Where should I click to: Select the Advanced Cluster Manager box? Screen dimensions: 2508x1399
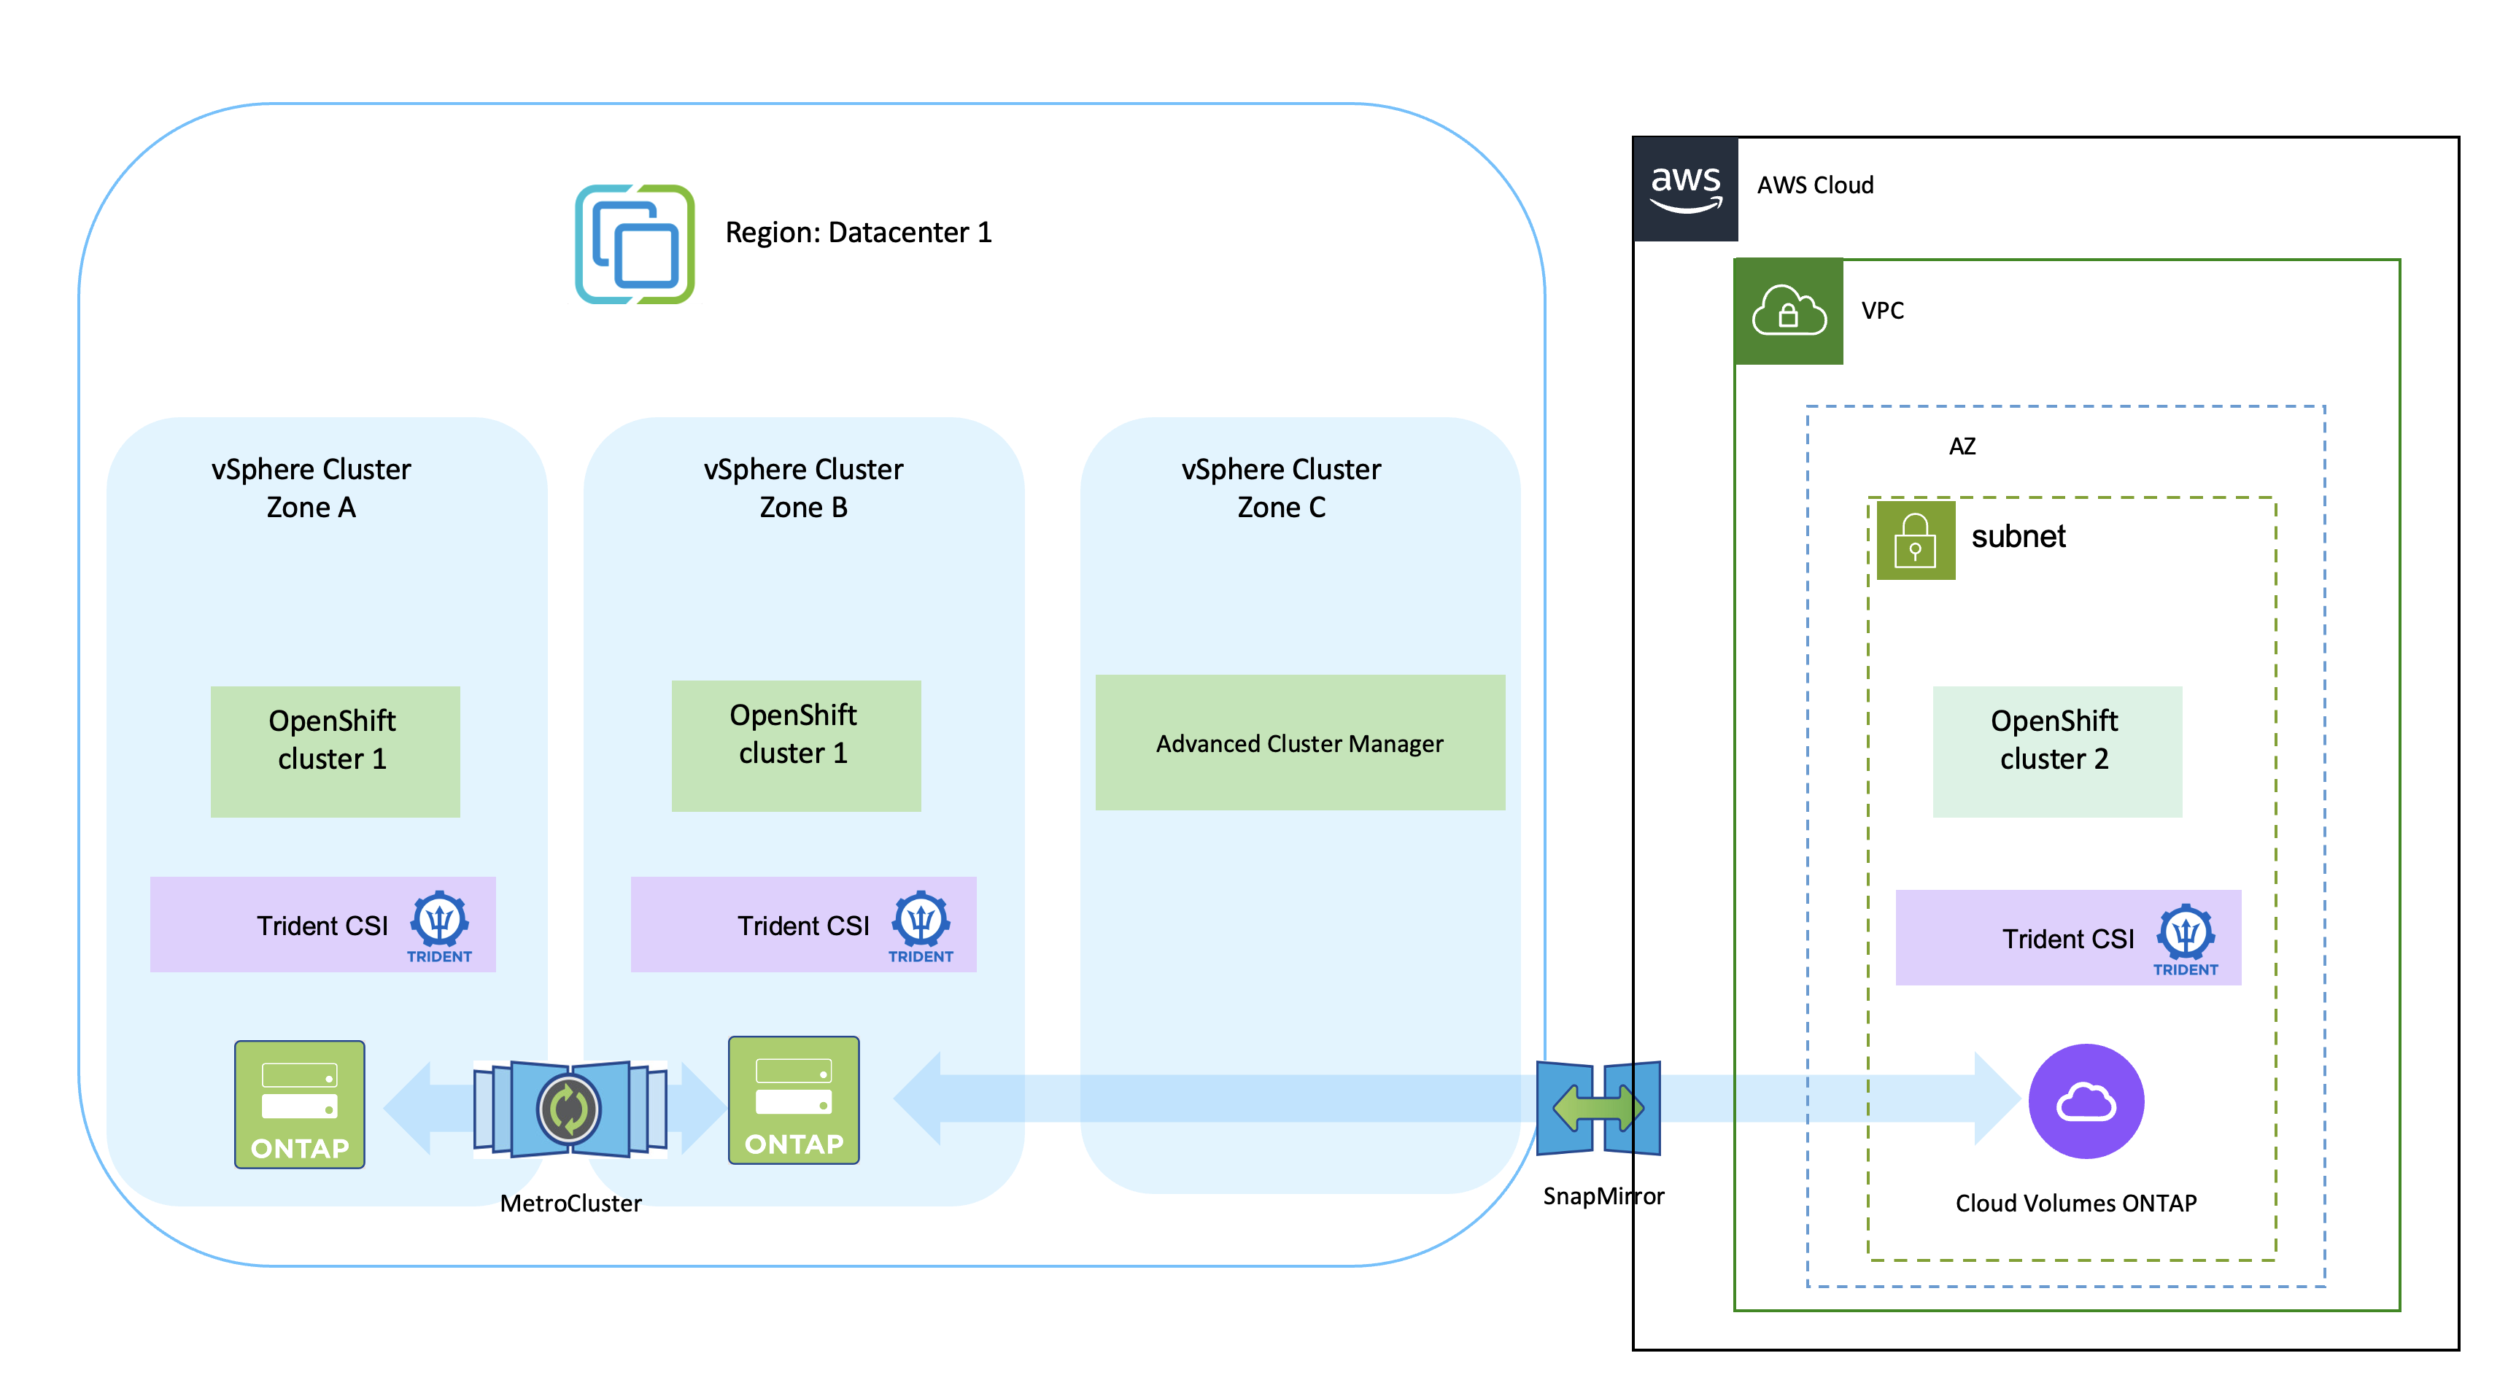pyautogui.click(x=1298, y=743)
